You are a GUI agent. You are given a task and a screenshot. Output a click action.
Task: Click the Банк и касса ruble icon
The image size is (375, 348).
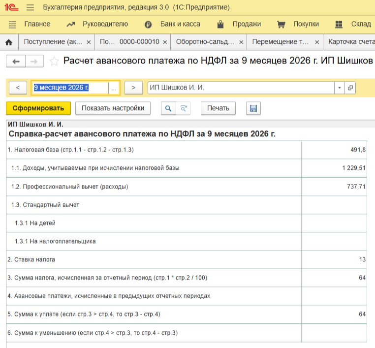(x=148, y=25)
